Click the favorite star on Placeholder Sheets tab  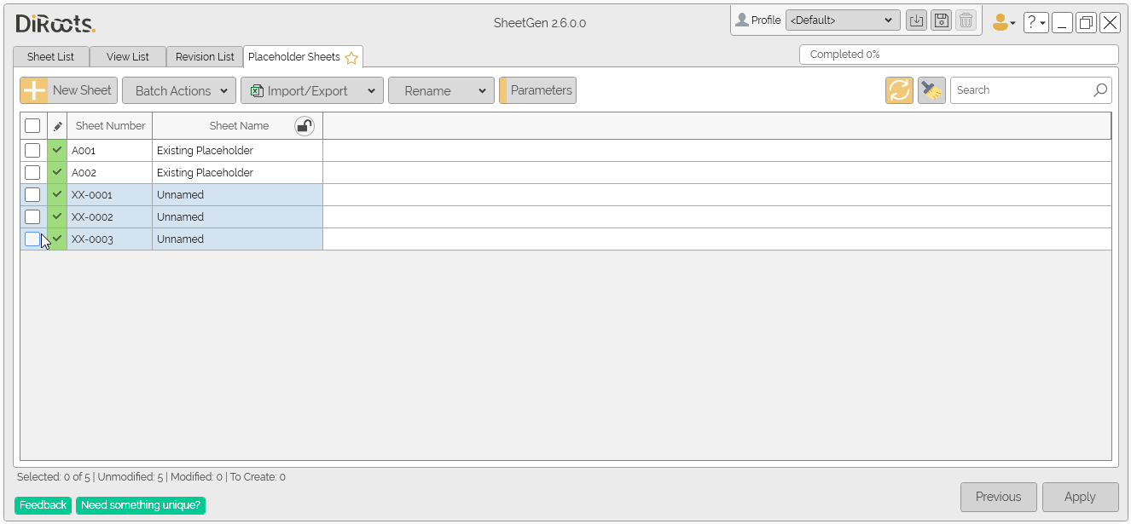351,58
